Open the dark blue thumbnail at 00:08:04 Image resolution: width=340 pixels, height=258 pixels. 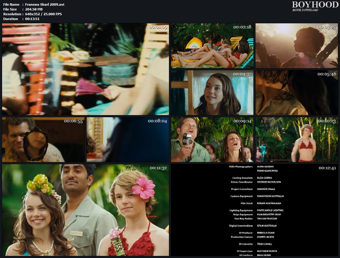pos(128,140)
